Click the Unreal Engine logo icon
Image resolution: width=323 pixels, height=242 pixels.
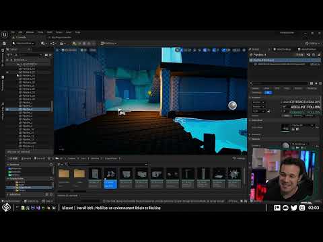[5, 34]
